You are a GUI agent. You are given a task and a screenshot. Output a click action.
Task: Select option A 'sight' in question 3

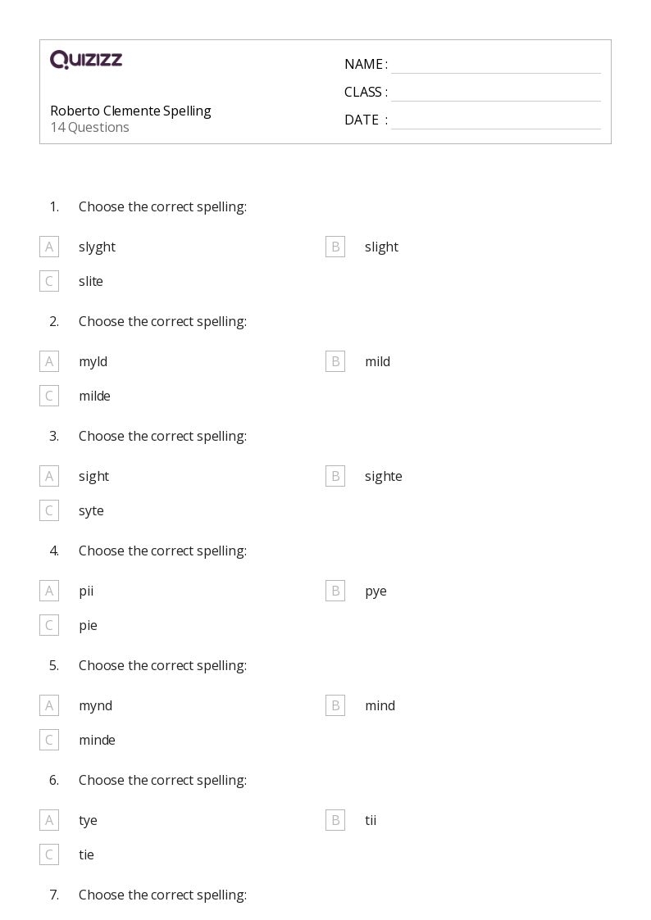49,476
